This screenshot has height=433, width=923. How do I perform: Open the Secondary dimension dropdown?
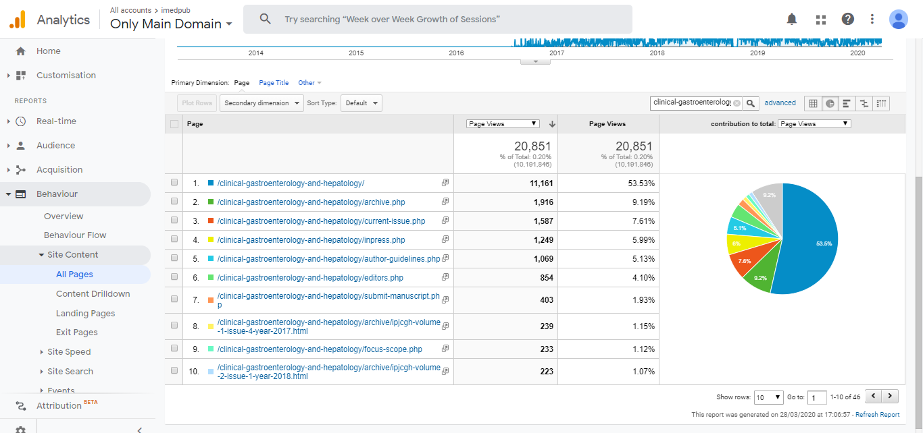(x=261, y=103)
